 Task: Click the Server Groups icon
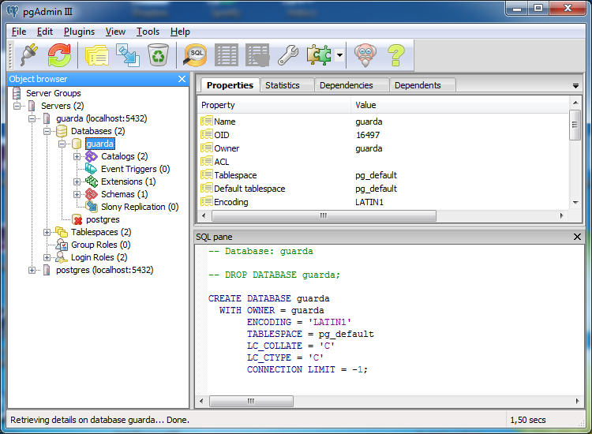(17, 93)
